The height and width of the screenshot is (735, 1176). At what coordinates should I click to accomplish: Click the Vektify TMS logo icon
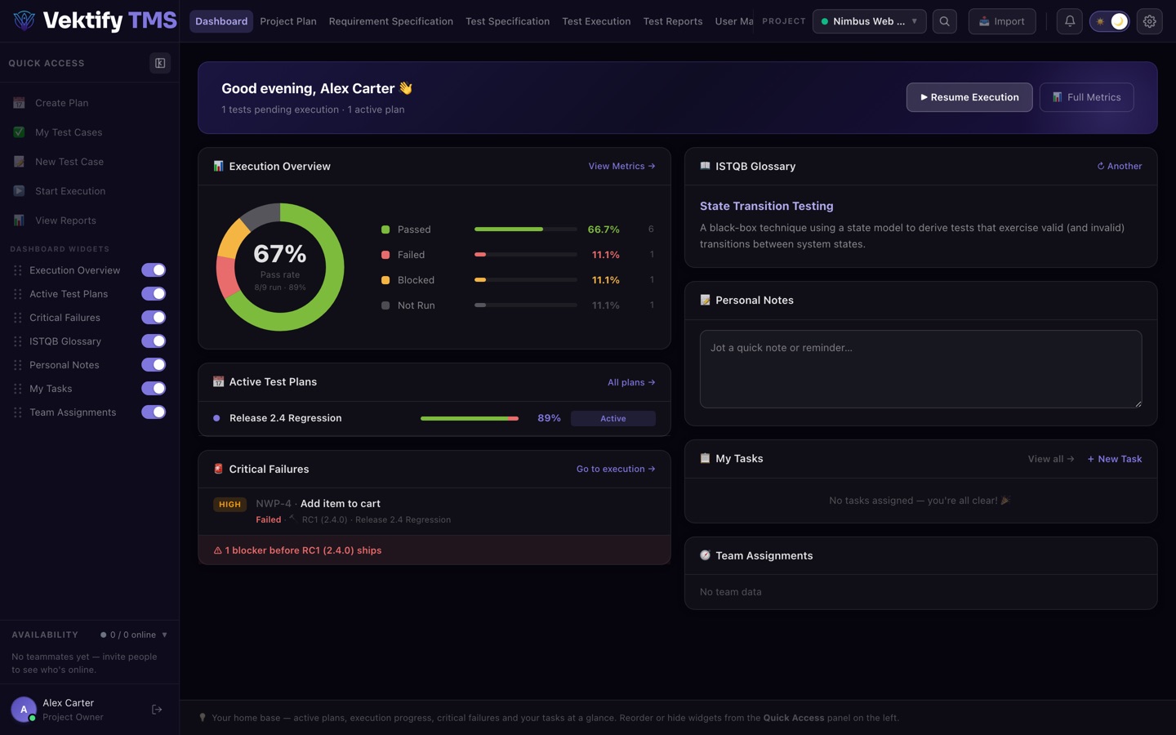click(x=24, y=20)
